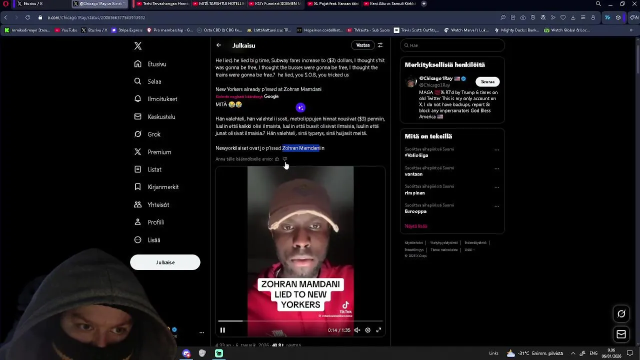Click the purple sparkle translate bubble
The width and height of the screenshot is (640, 360).
click(300, 107)
